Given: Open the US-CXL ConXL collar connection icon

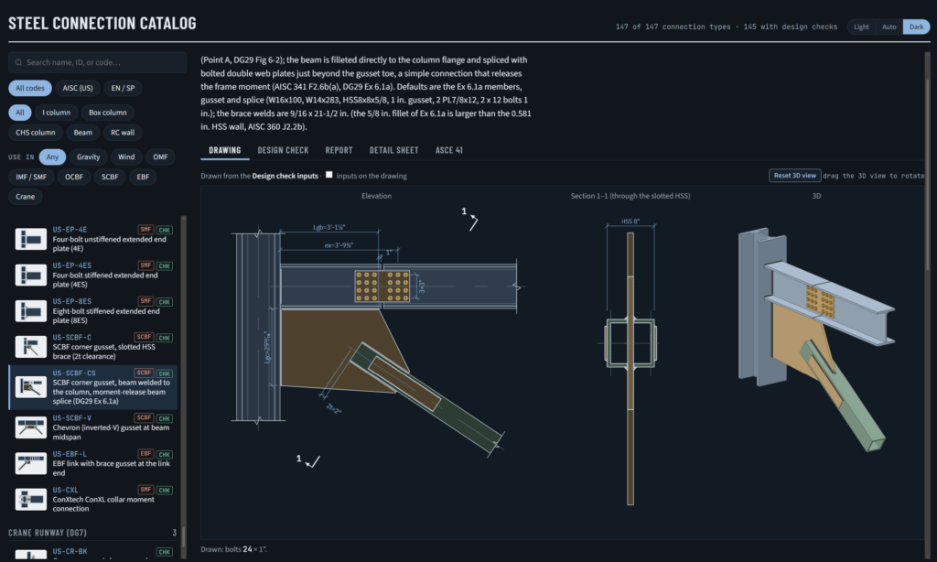Looking at the screenshot, I should 30,499.
